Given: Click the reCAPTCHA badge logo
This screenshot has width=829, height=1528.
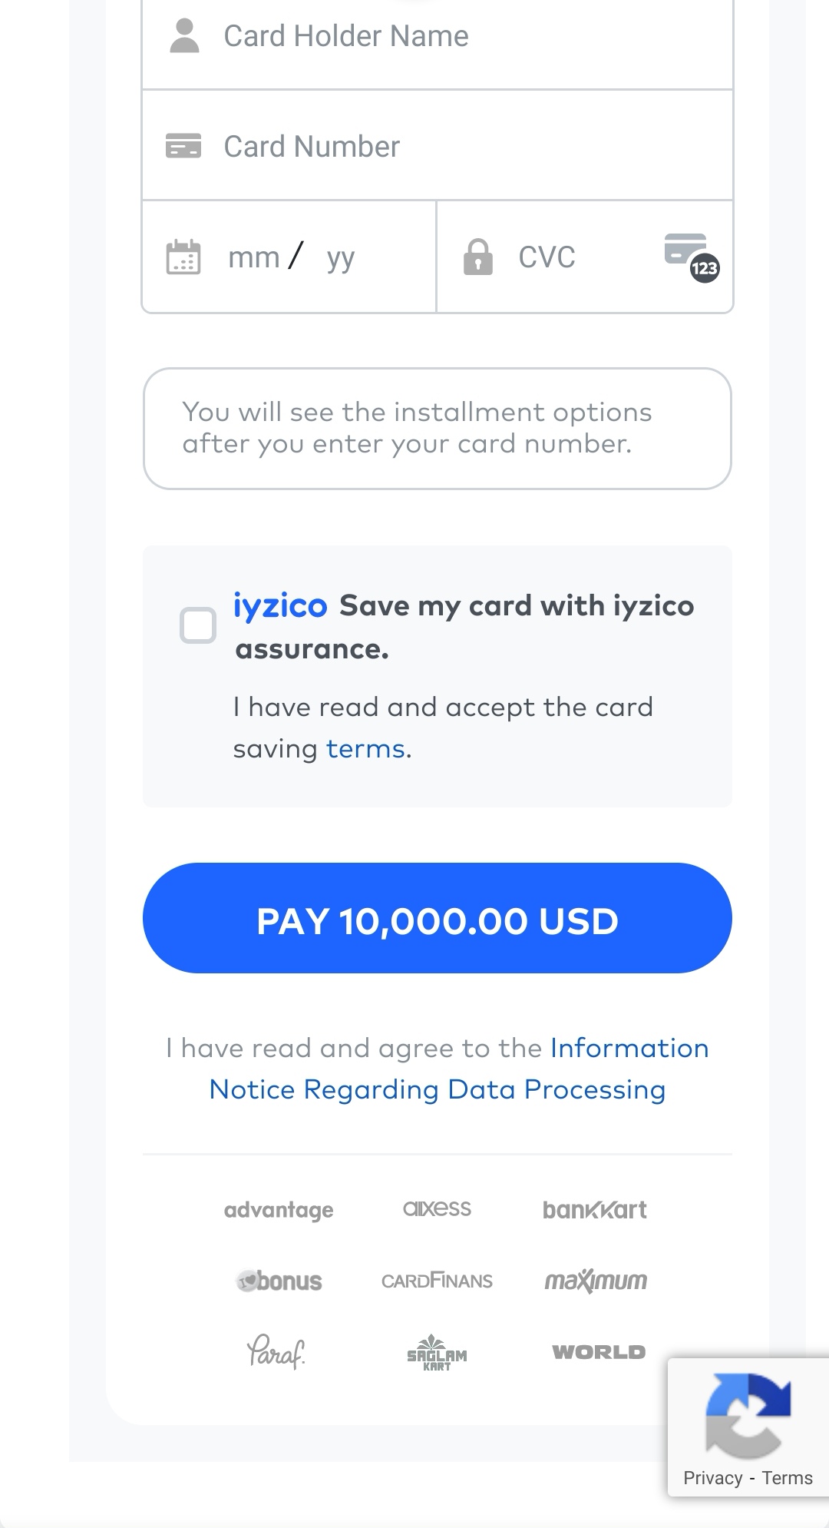Looking at the screenshot, I should point(748,1414).
